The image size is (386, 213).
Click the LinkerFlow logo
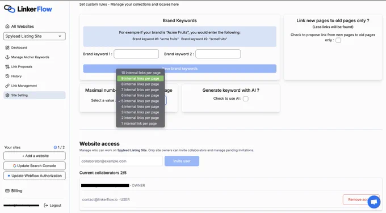(x=28, y=9)
